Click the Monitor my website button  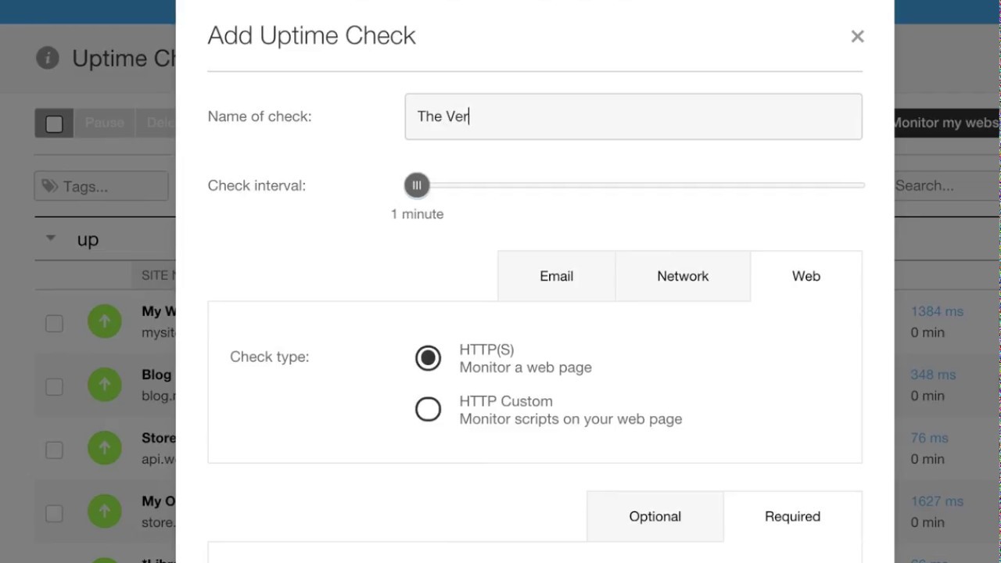coord(947,123)
